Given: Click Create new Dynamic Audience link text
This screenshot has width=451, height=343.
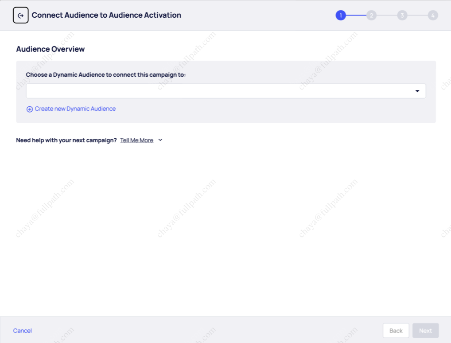Looking at the screenshot, I should click(75, 109).
